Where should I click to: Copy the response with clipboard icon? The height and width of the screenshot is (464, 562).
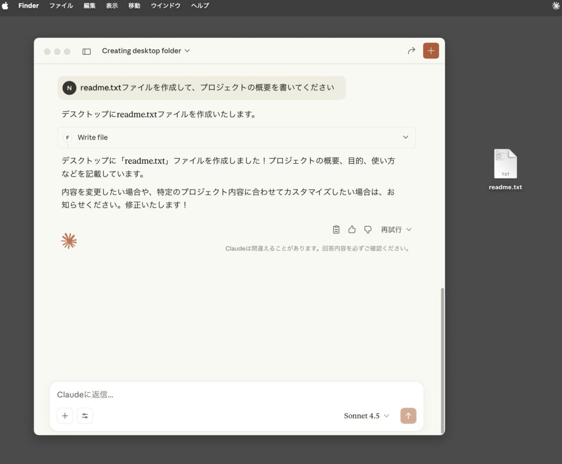click(x=336, y=230)
